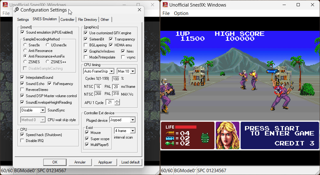Switch to File Directory tab
The image size is (320, 175).
coord(87,20)
